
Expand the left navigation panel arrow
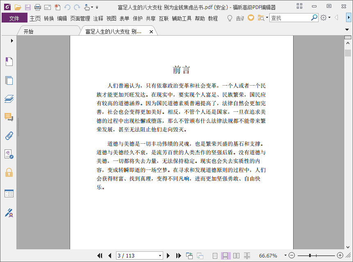point(12,41)
